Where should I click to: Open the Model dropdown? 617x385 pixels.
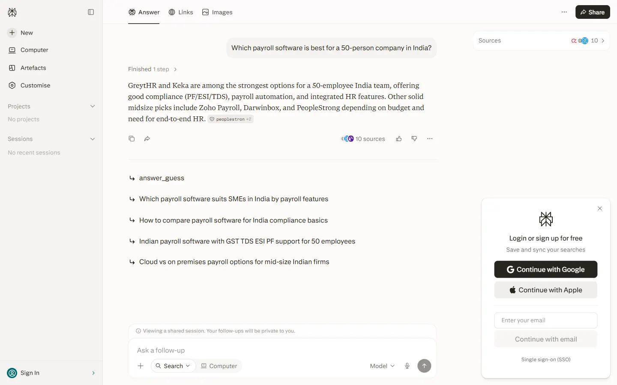pyautogui.click(x=382, y=366)
